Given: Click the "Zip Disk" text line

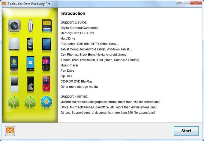Looking at the screenshot, I should [66, 76].
